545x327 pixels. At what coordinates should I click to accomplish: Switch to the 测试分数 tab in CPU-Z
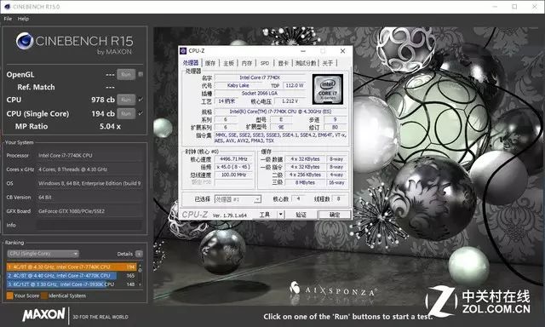coord(306,63)
